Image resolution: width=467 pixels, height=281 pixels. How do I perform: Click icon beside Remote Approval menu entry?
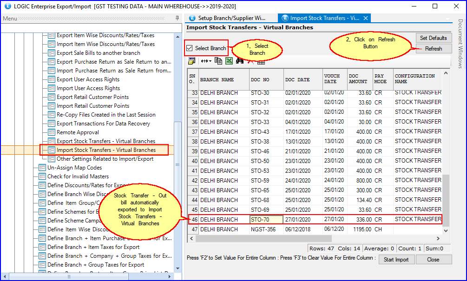[52, 132]
